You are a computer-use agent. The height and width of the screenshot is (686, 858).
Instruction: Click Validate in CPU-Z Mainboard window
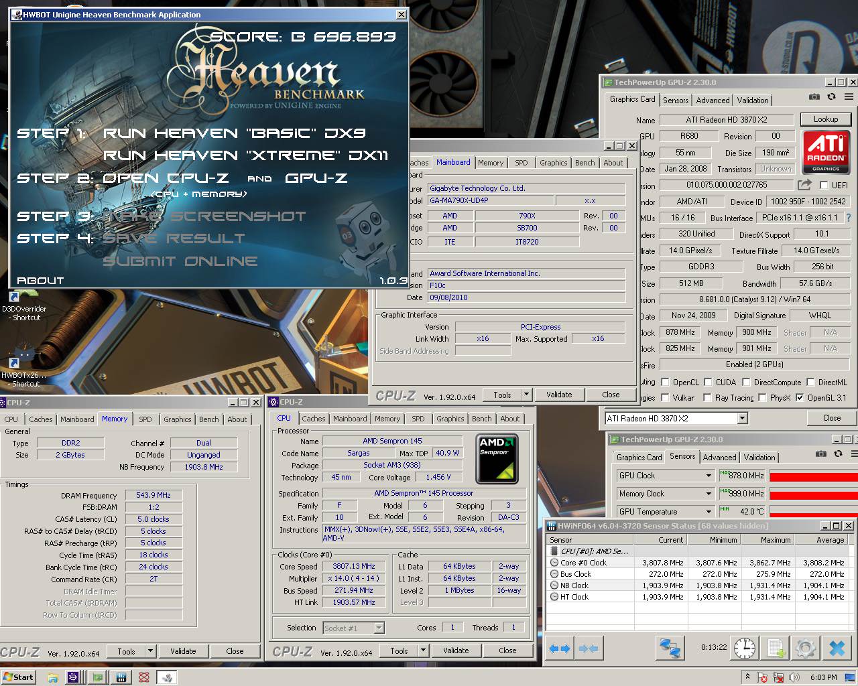(x=559, y=395)
